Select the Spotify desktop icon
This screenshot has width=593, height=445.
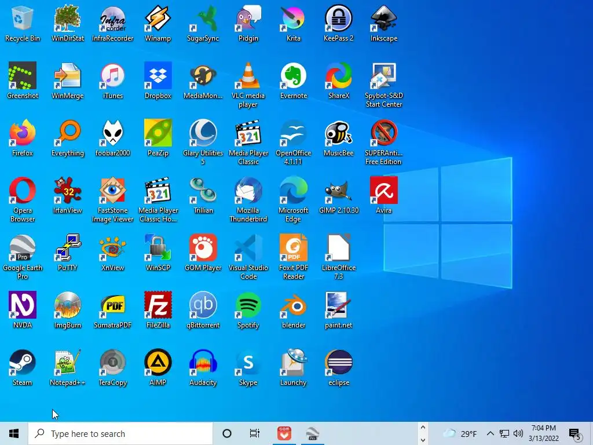coord(248,311)
